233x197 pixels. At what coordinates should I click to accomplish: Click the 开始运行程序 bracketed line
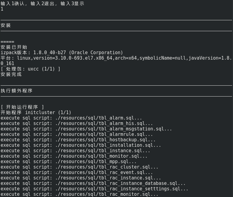(22, 107)
